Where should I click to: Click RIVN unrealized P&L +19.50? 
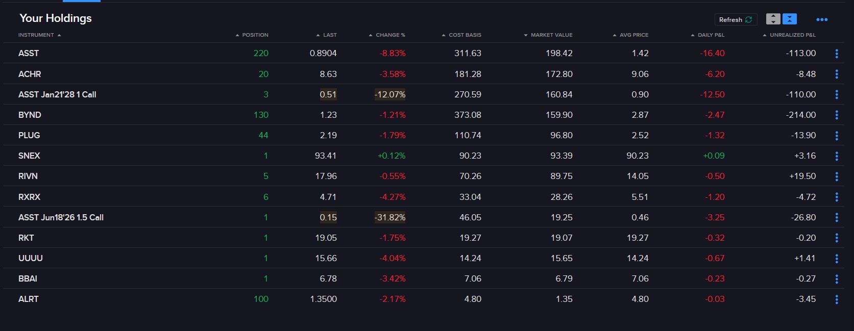point(802,176)
